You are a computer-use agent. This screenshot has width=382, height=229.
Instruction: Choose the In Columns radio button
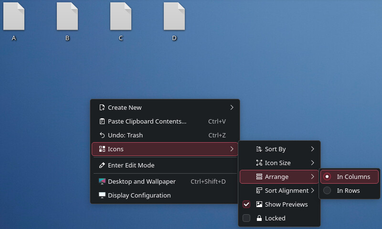[327, 177]
